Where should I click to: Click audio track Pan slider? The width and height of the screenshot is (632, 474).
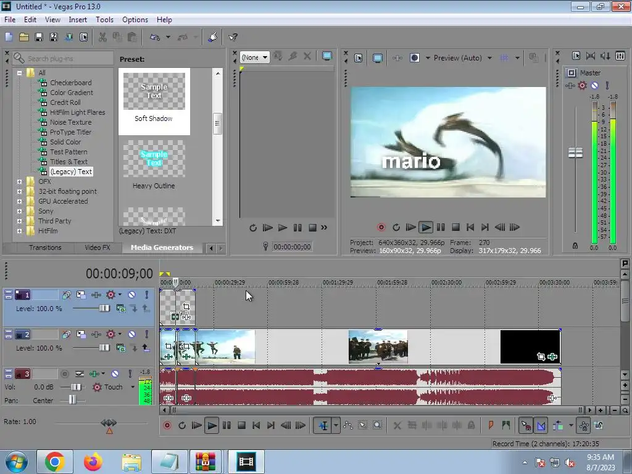(72, 400)
